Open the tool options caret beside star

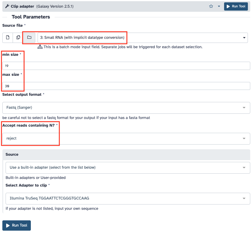point(219,6)
